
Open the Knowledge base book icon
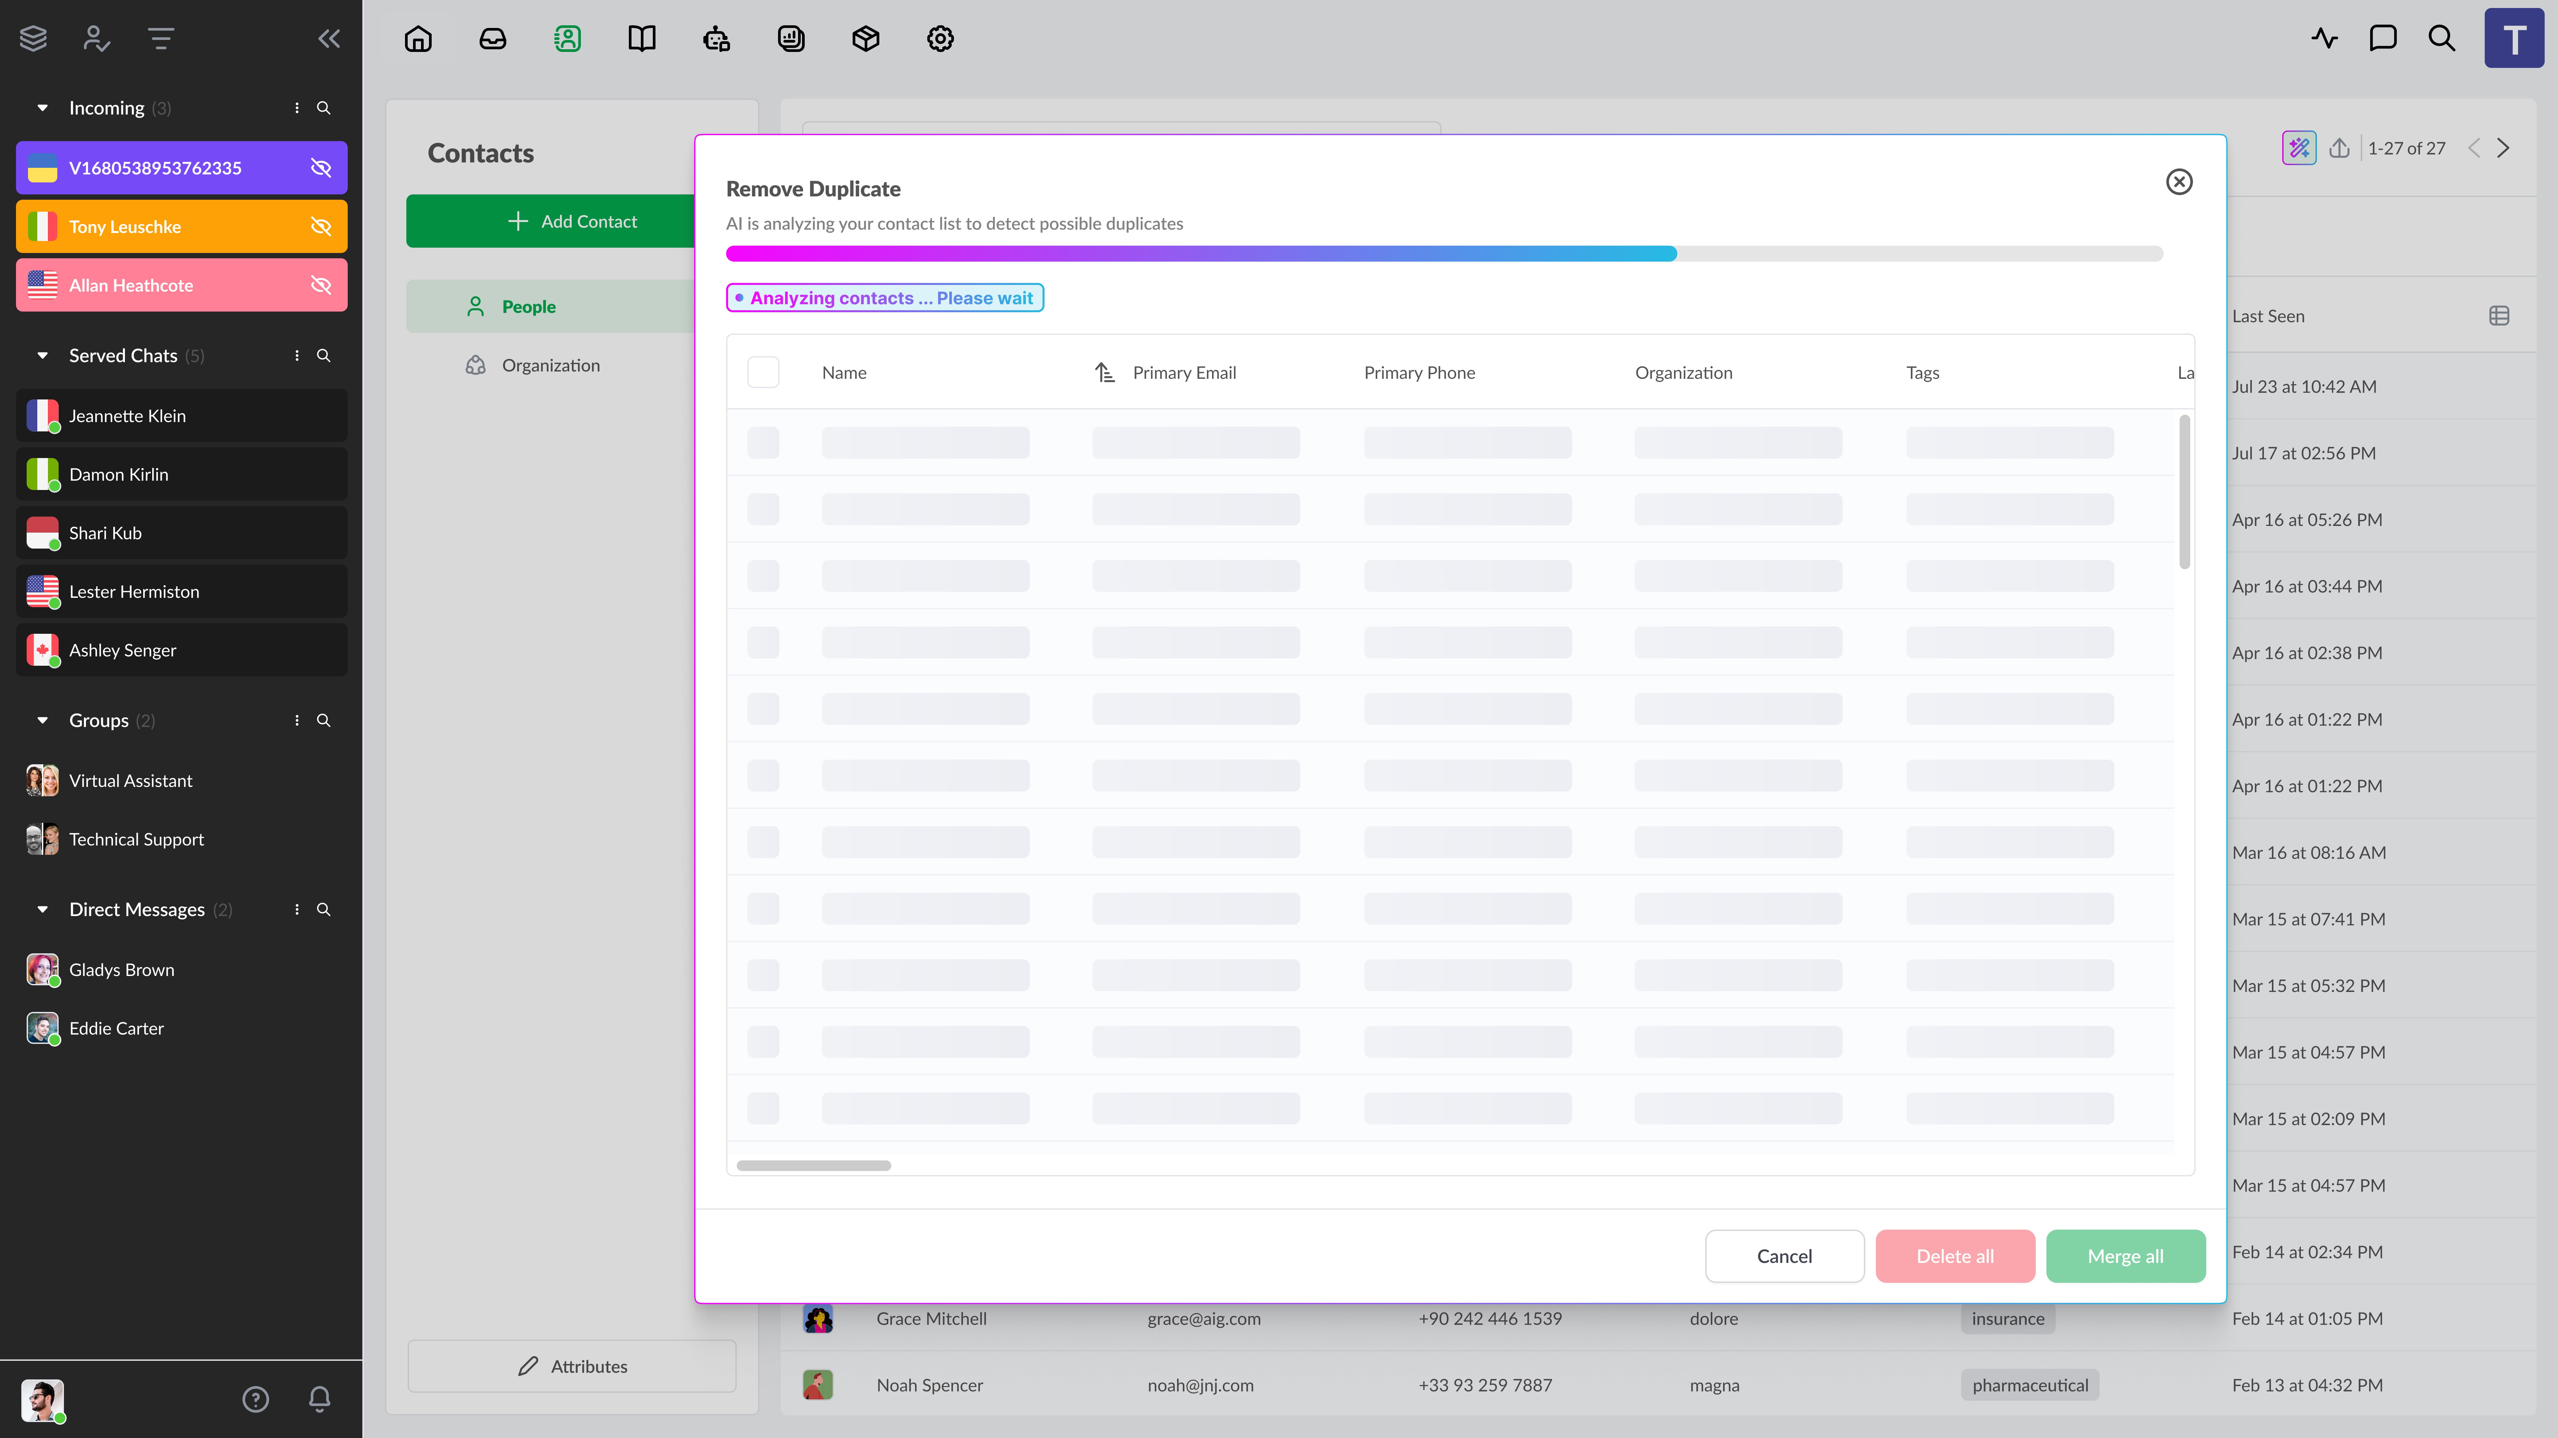641,39
